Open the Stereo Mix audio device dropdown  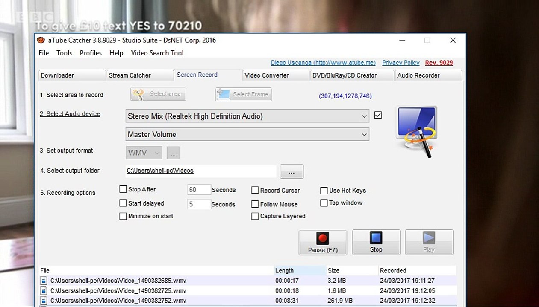click(x=247, y=116)
